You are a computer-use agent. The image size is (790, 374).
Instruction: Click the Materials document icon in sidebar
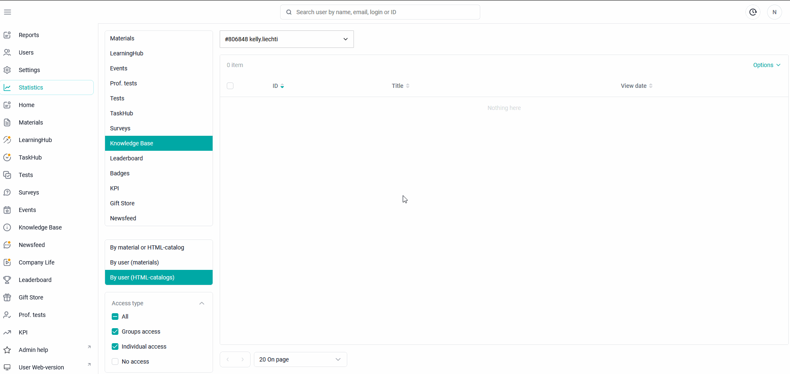7,122
